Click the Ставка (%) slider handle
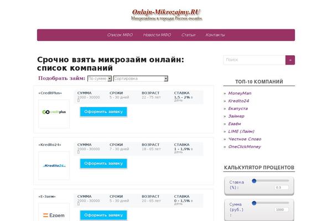332x221 pixels. tap(254, 181)
